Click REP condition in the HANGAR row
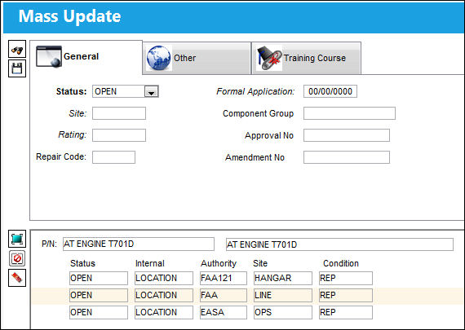465x330 pixels. (x=346, y=278)
